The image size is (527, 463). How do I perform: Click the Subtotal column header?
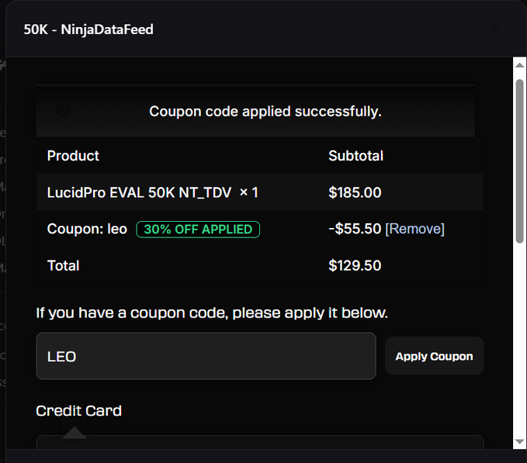click(356, 156)
